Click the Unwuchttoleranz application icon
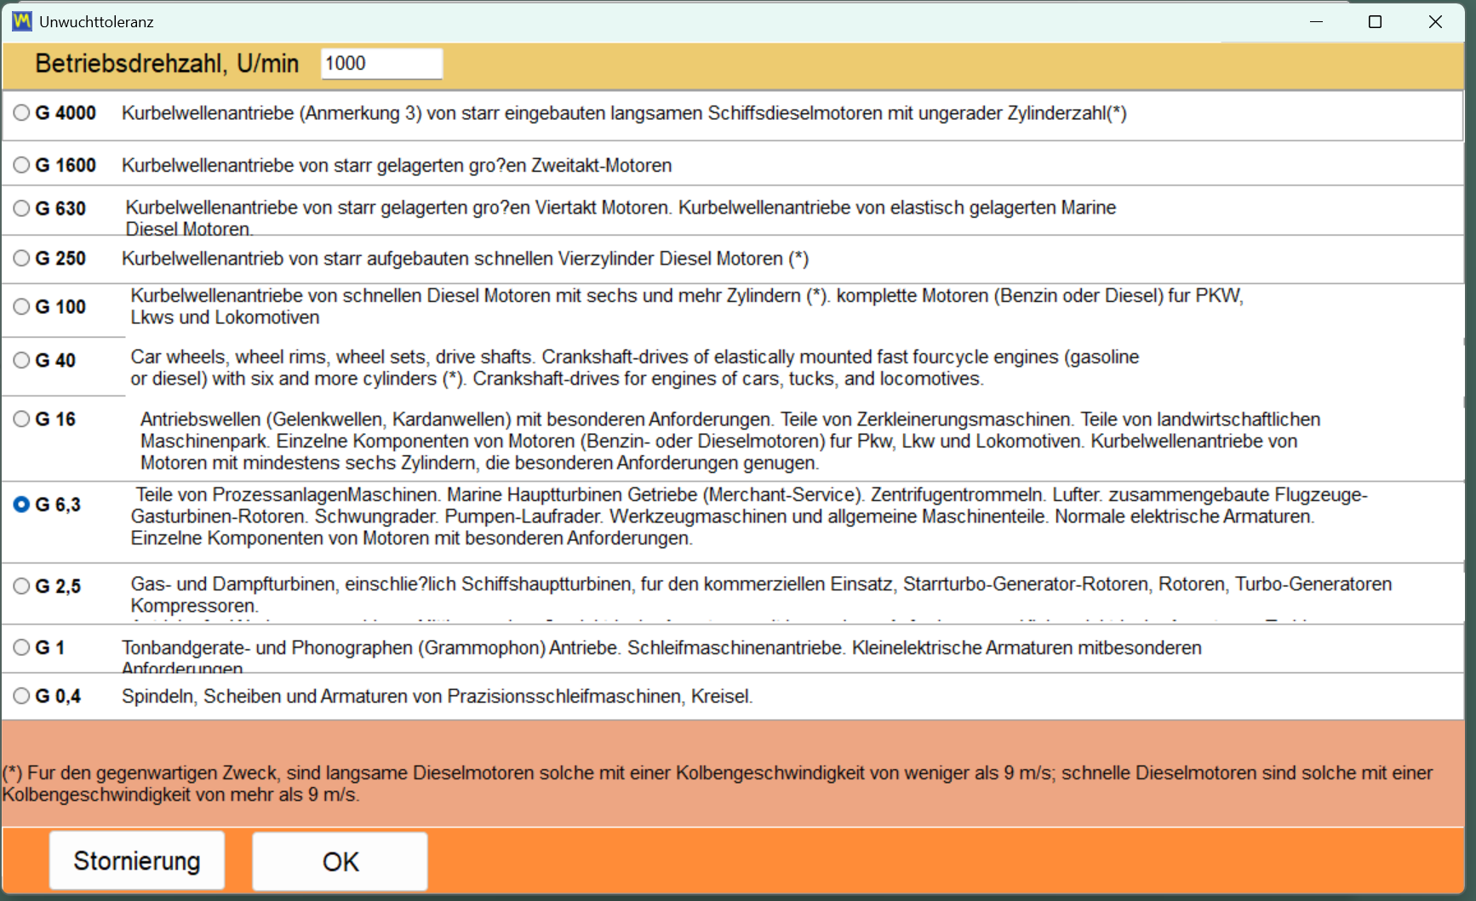 pos(20,21)
